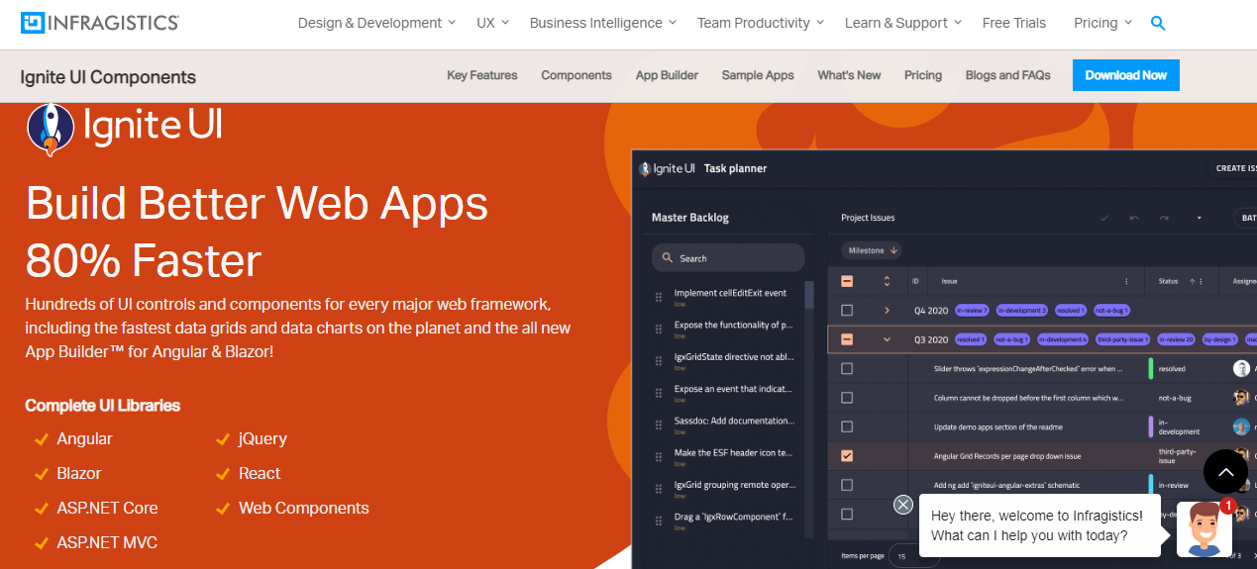Collapse the Q3 2020 group row
The image size is (1257, 569).
pos(887,339)
